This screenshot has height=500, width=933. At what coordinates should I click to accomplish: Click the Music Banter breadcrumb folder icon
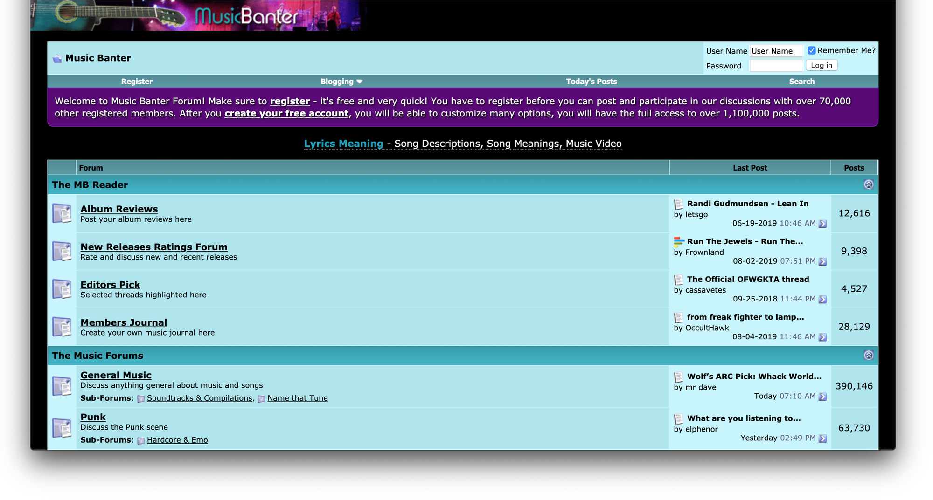coord(57,59)
